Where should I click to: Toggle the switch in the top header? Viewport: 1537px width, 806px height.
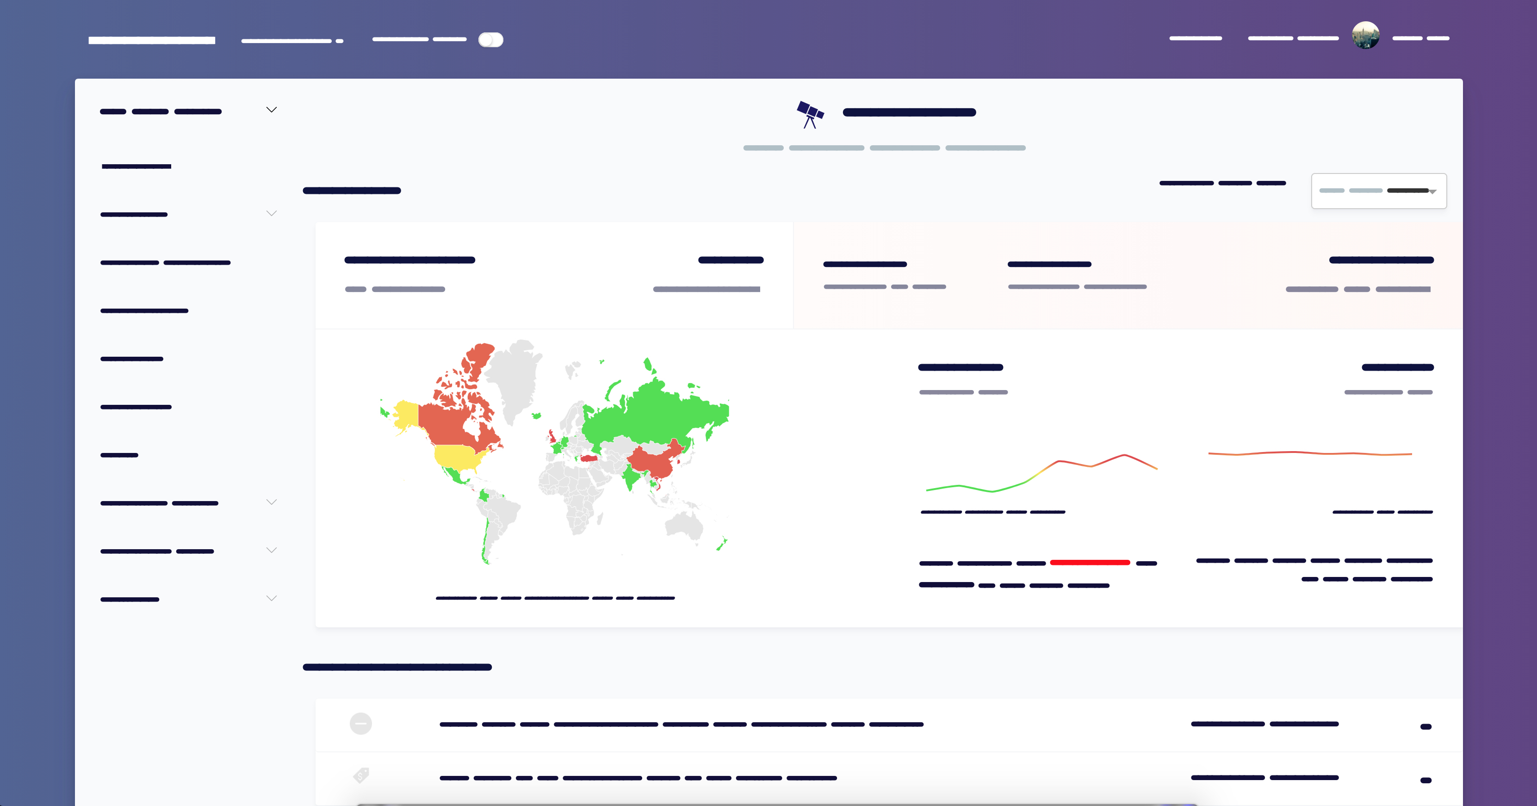tap(490, 40)
